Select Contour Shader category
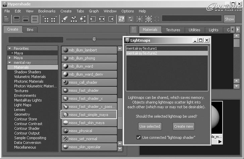 pos(27,128)
